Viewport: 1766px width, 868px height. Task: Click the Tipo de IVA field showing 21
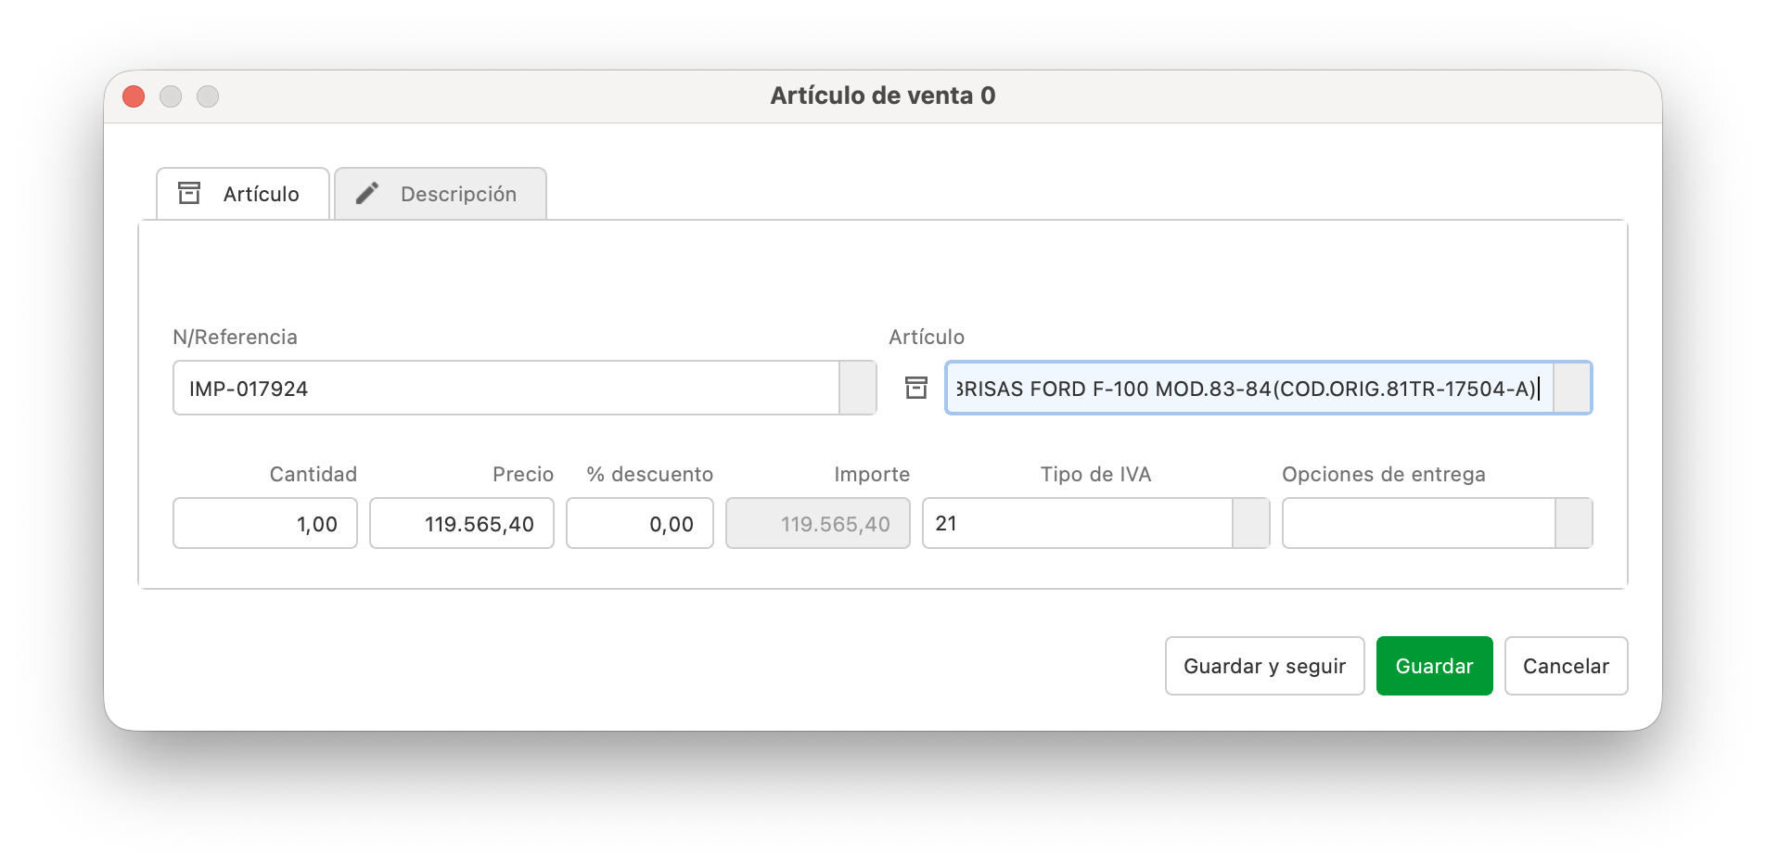1078,523
